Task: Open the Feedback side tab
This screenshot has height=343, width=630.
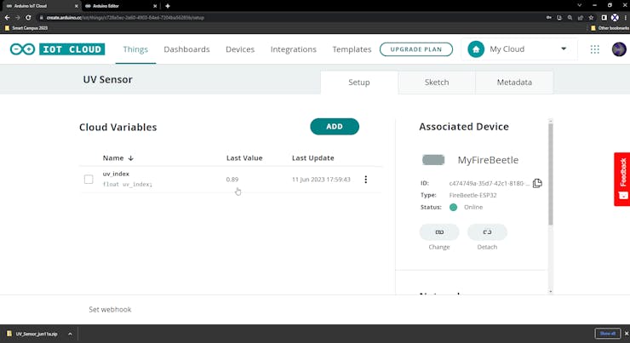Action: [621, 179]
